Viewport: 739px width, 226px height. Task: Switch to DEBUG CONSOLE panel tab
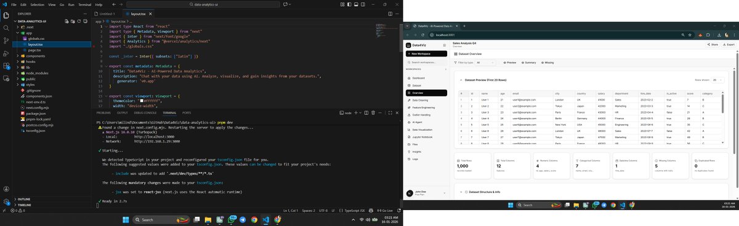145,113
